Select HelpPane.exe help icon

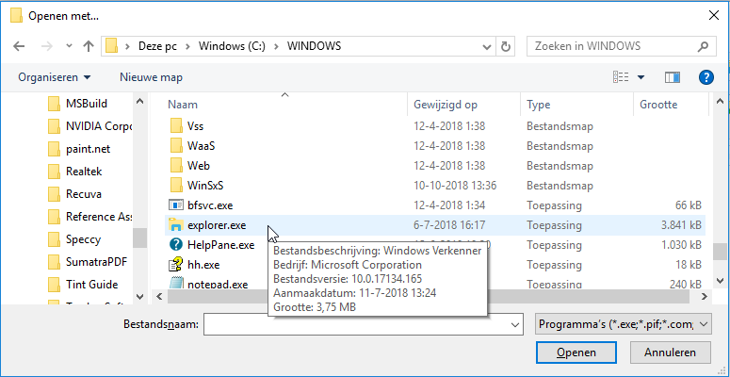click(176, 245)
